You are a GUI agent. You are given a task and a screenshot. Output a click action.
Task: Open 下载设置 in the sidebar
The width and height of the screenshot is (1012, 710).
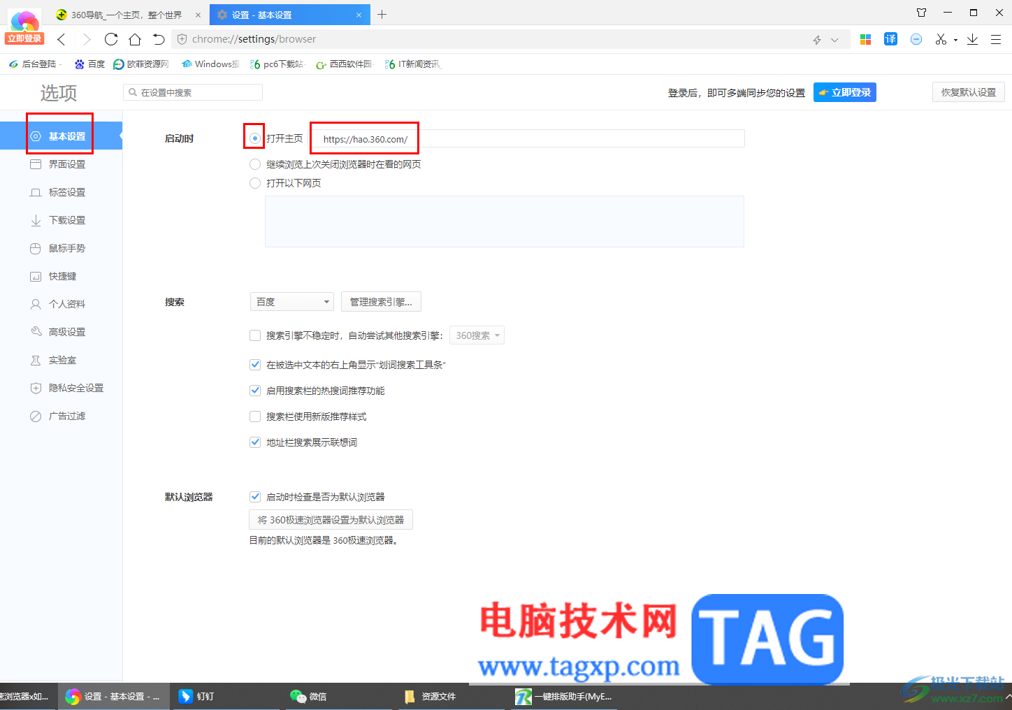[61, 220]
